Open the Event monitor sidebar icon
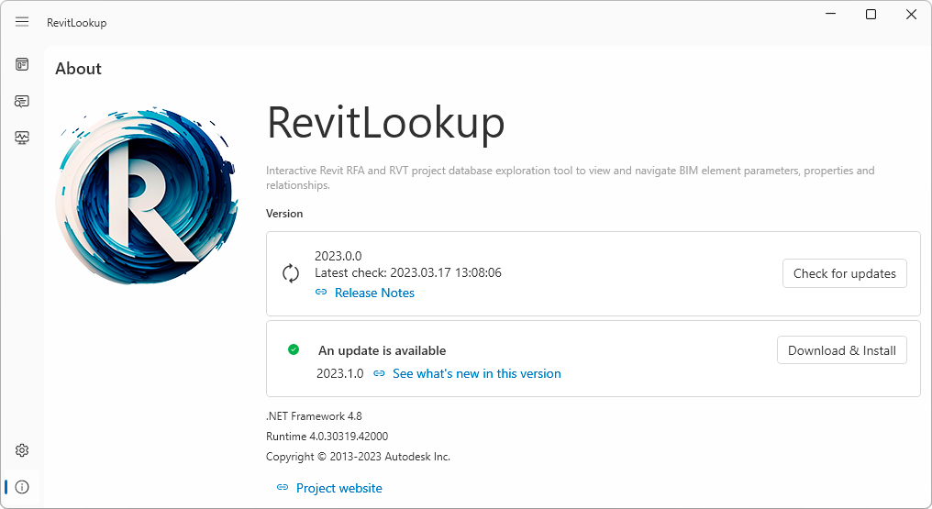Screen dimensions: 932x509 [x=22, y=138]
